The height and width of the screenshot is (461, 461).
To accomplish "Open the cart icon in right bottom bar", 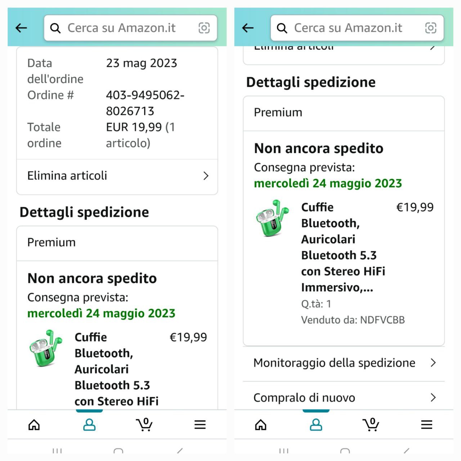I will [x=371, y=425].
